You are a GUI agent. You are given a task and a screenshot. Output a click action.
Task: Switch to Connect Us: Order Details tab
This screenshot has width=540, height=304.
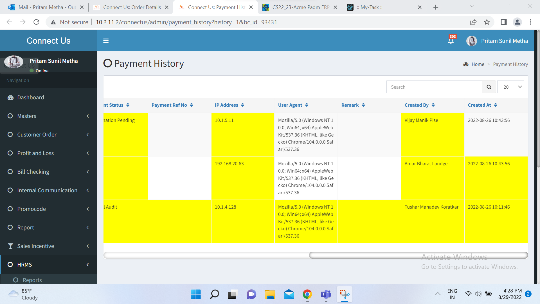point(131,7)
